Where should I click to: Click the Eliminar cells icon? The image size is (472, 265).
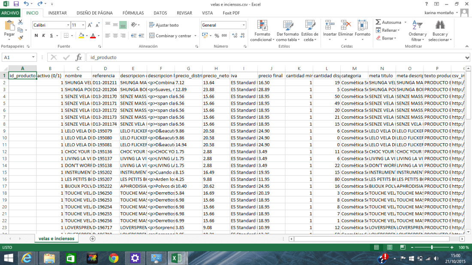[345, 25]
